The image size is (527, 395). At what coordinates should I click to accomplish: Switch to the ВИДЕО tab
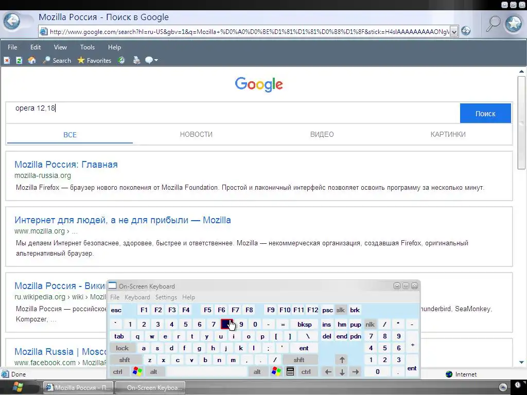(x=322, y=134)
